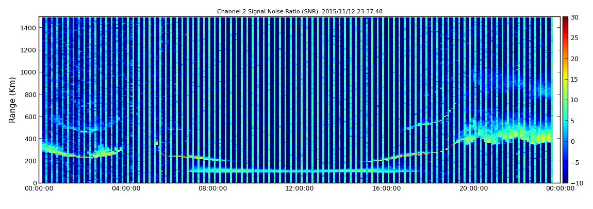Click the colorbar value −5

(575, 162)
